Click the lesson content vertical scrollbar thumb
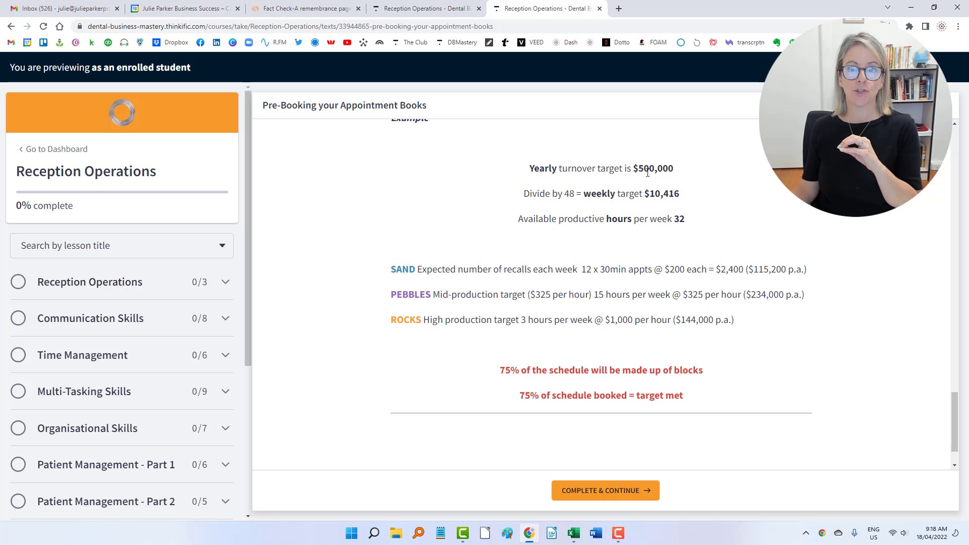This screenshot has width=969, height=545. coord(954,422)
